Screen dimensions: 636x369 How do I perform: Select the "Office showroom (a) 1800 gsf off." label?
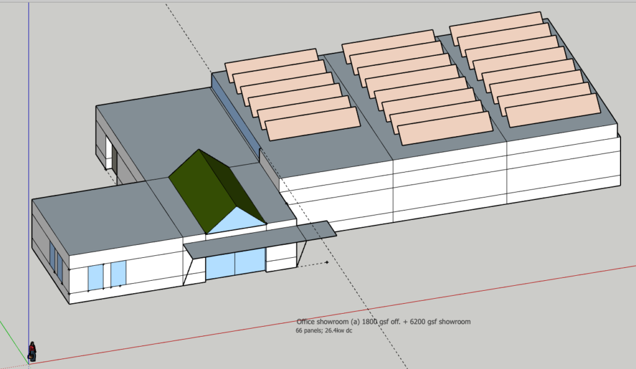pyautogui.click(x=348, y=322)
